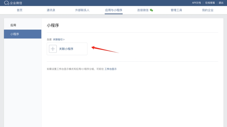Image resolution: width=227 pixels, height=127 pixels.
Task: Open the 外部联系人 tab
Action: pyautogui.click(x=82, y=10)
